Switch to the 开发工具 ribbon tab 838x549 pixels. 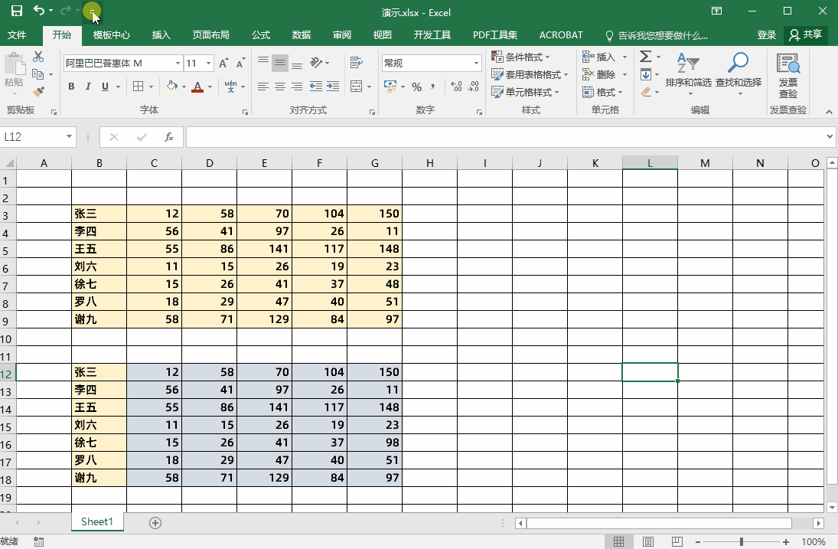432,34
